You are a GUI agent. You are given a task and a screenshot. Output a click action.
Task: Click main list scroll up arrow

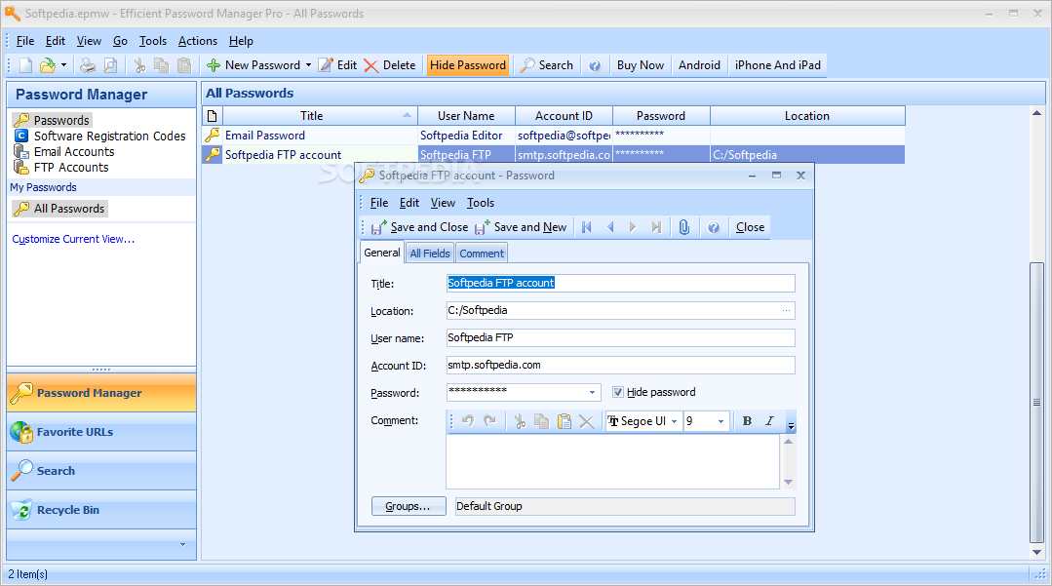pyautogui.click(x=1036, y=113)
